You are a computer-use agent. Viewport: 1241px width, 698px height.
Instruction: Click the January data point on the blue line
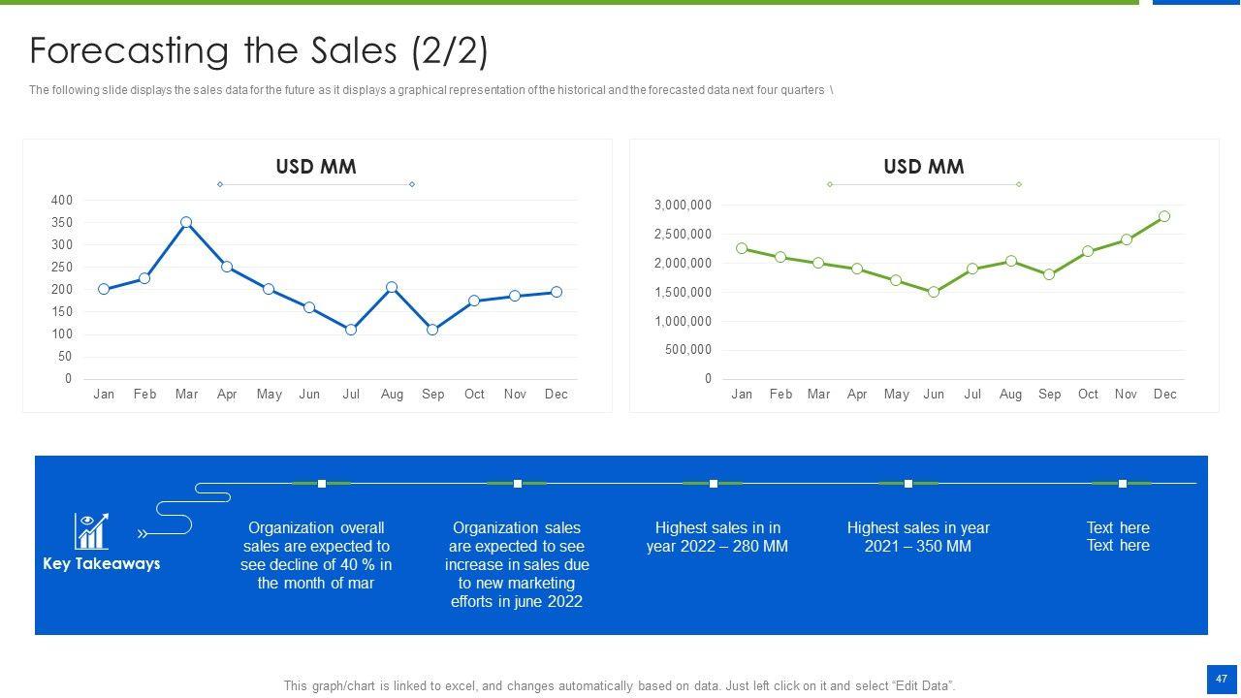tap(104, 289)
